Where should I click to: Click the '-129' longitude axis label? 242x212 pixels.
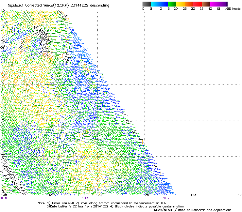coord(97,195)
